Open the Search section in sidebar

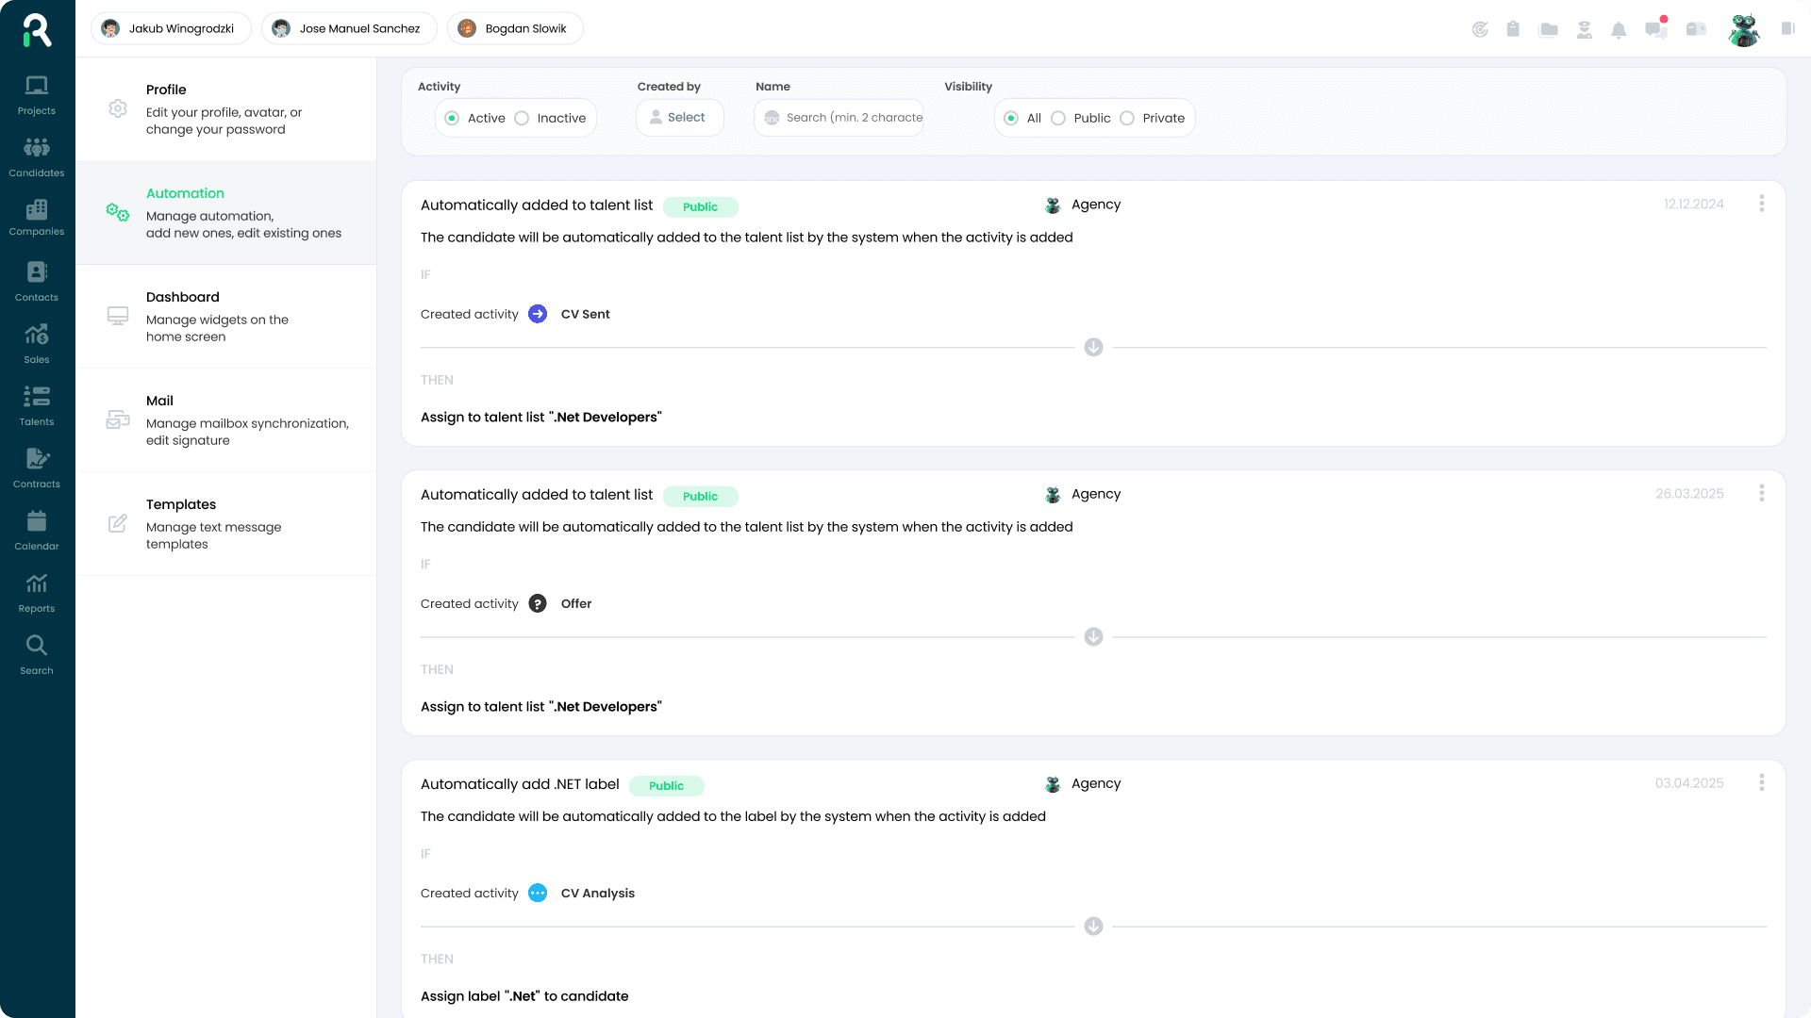[37, 654]
